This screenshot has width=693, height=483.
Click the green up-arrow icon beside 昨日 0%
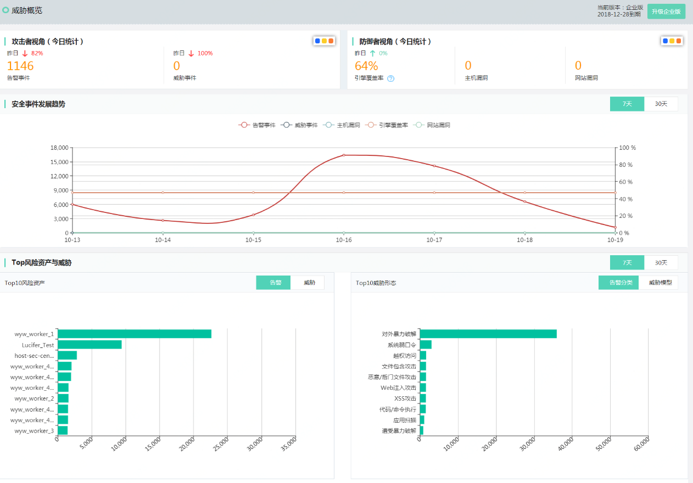[x=372, y=53]
